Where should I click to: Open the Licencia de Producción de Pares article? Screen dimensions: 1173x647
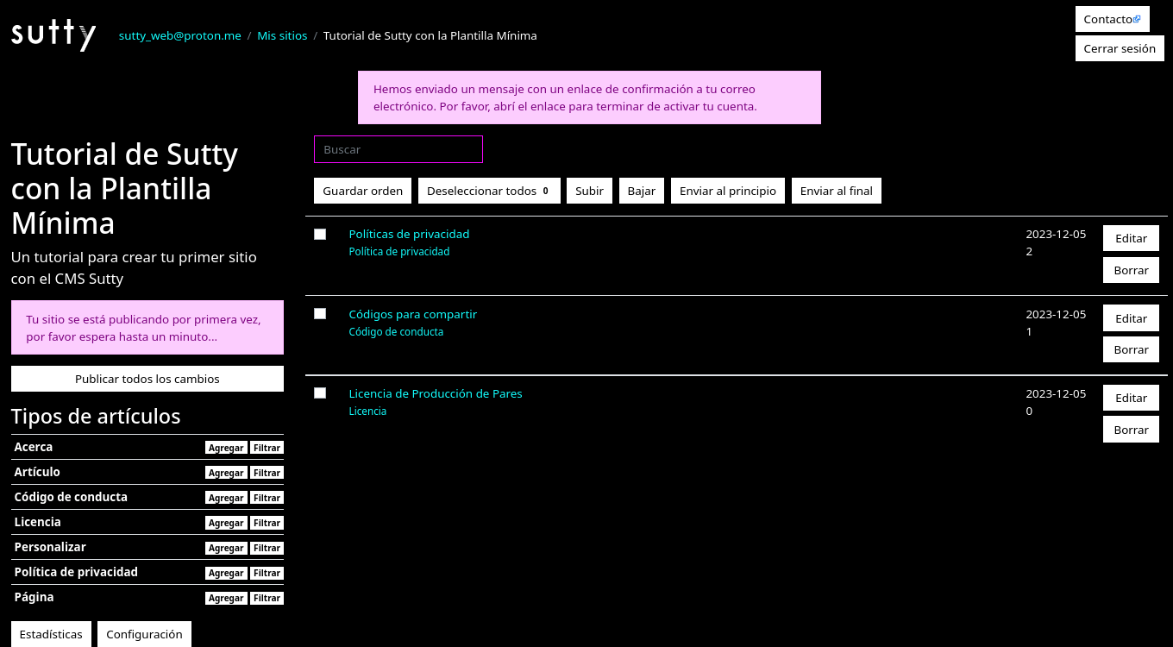(435, 393)
